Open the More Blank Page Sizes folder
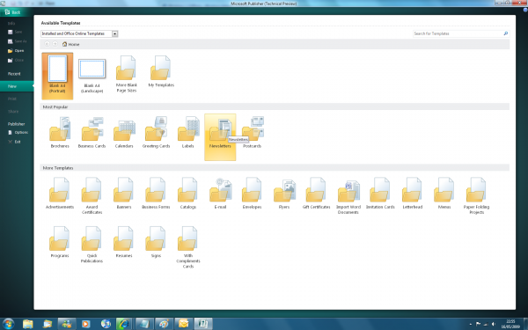The height and width of the screenshot is (330, 528). click(x=126, y=74)
